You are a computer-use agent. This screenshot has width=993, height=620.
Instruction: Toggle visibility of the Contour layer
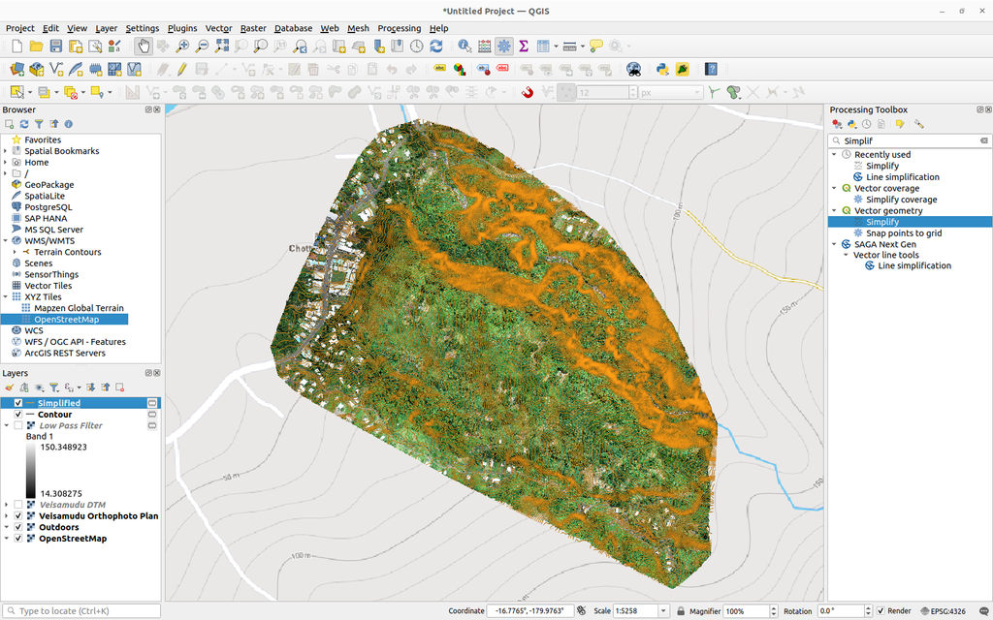tap(17, 414)
